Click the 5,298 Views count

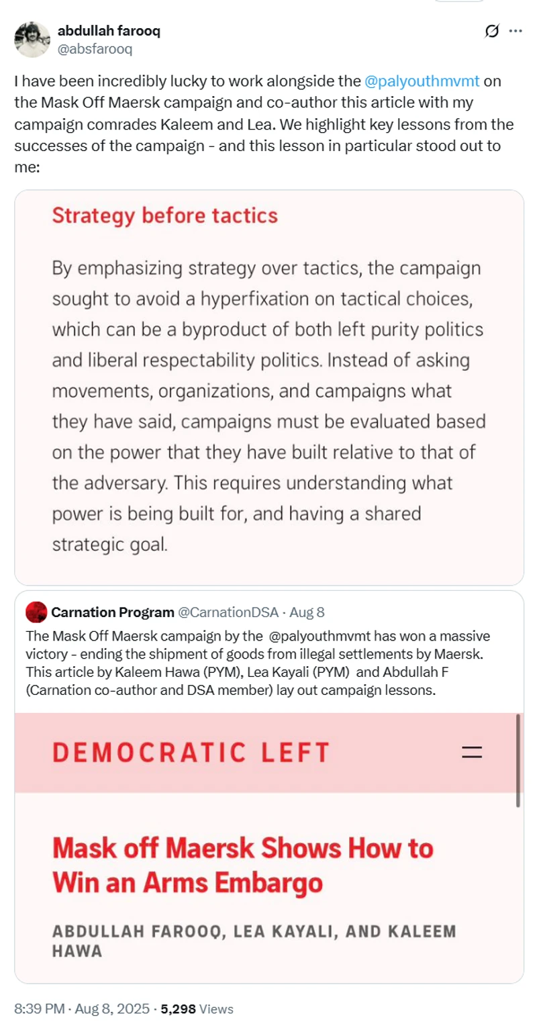click(195, 1008)
